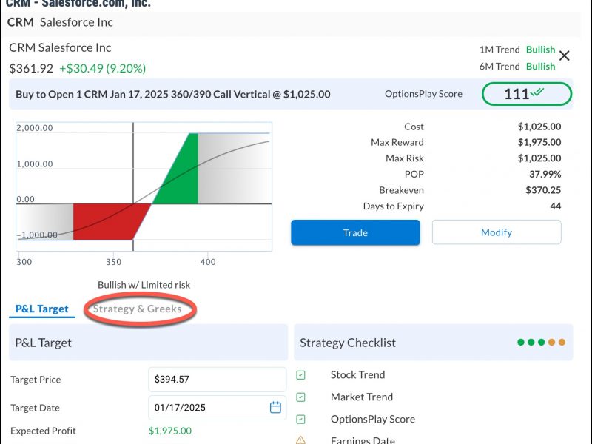This screenshot has height=444, width=592.
Task: Toggle the Stock Trend checklist checkmark
Action: (301, 375)
